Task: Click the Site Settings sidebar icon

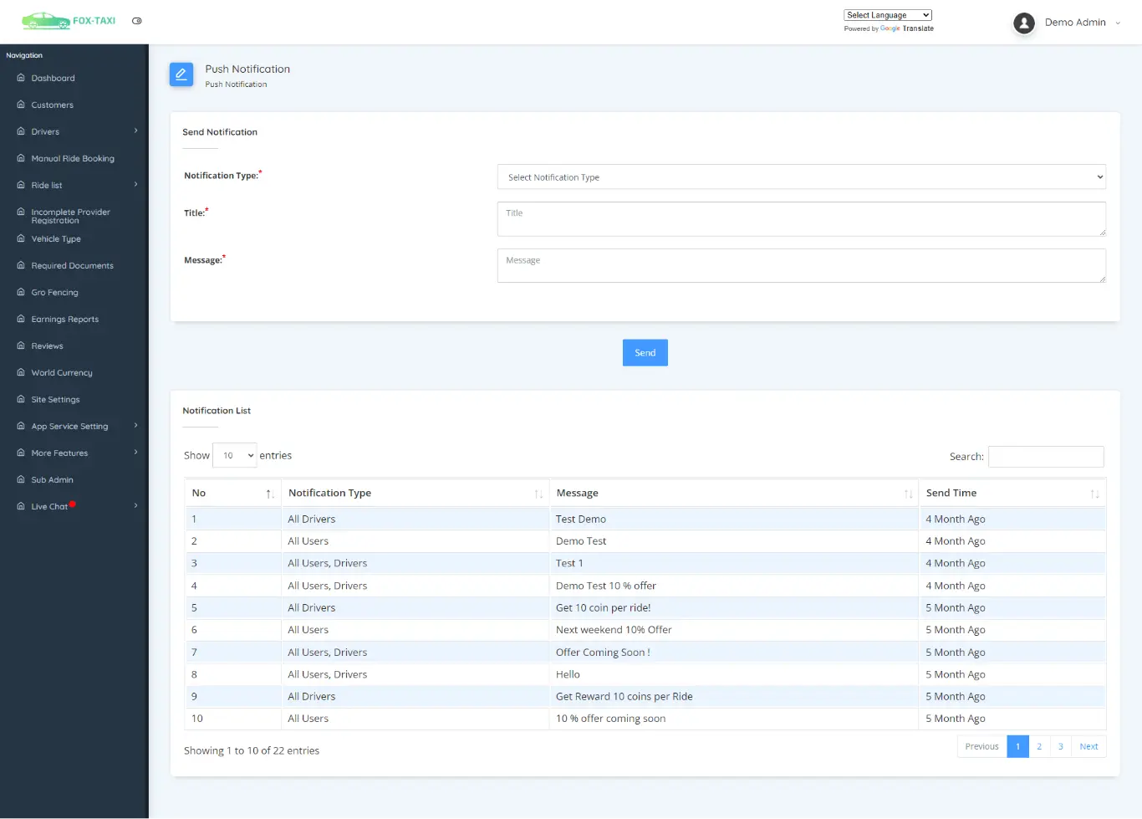Action: click(21, 399)
